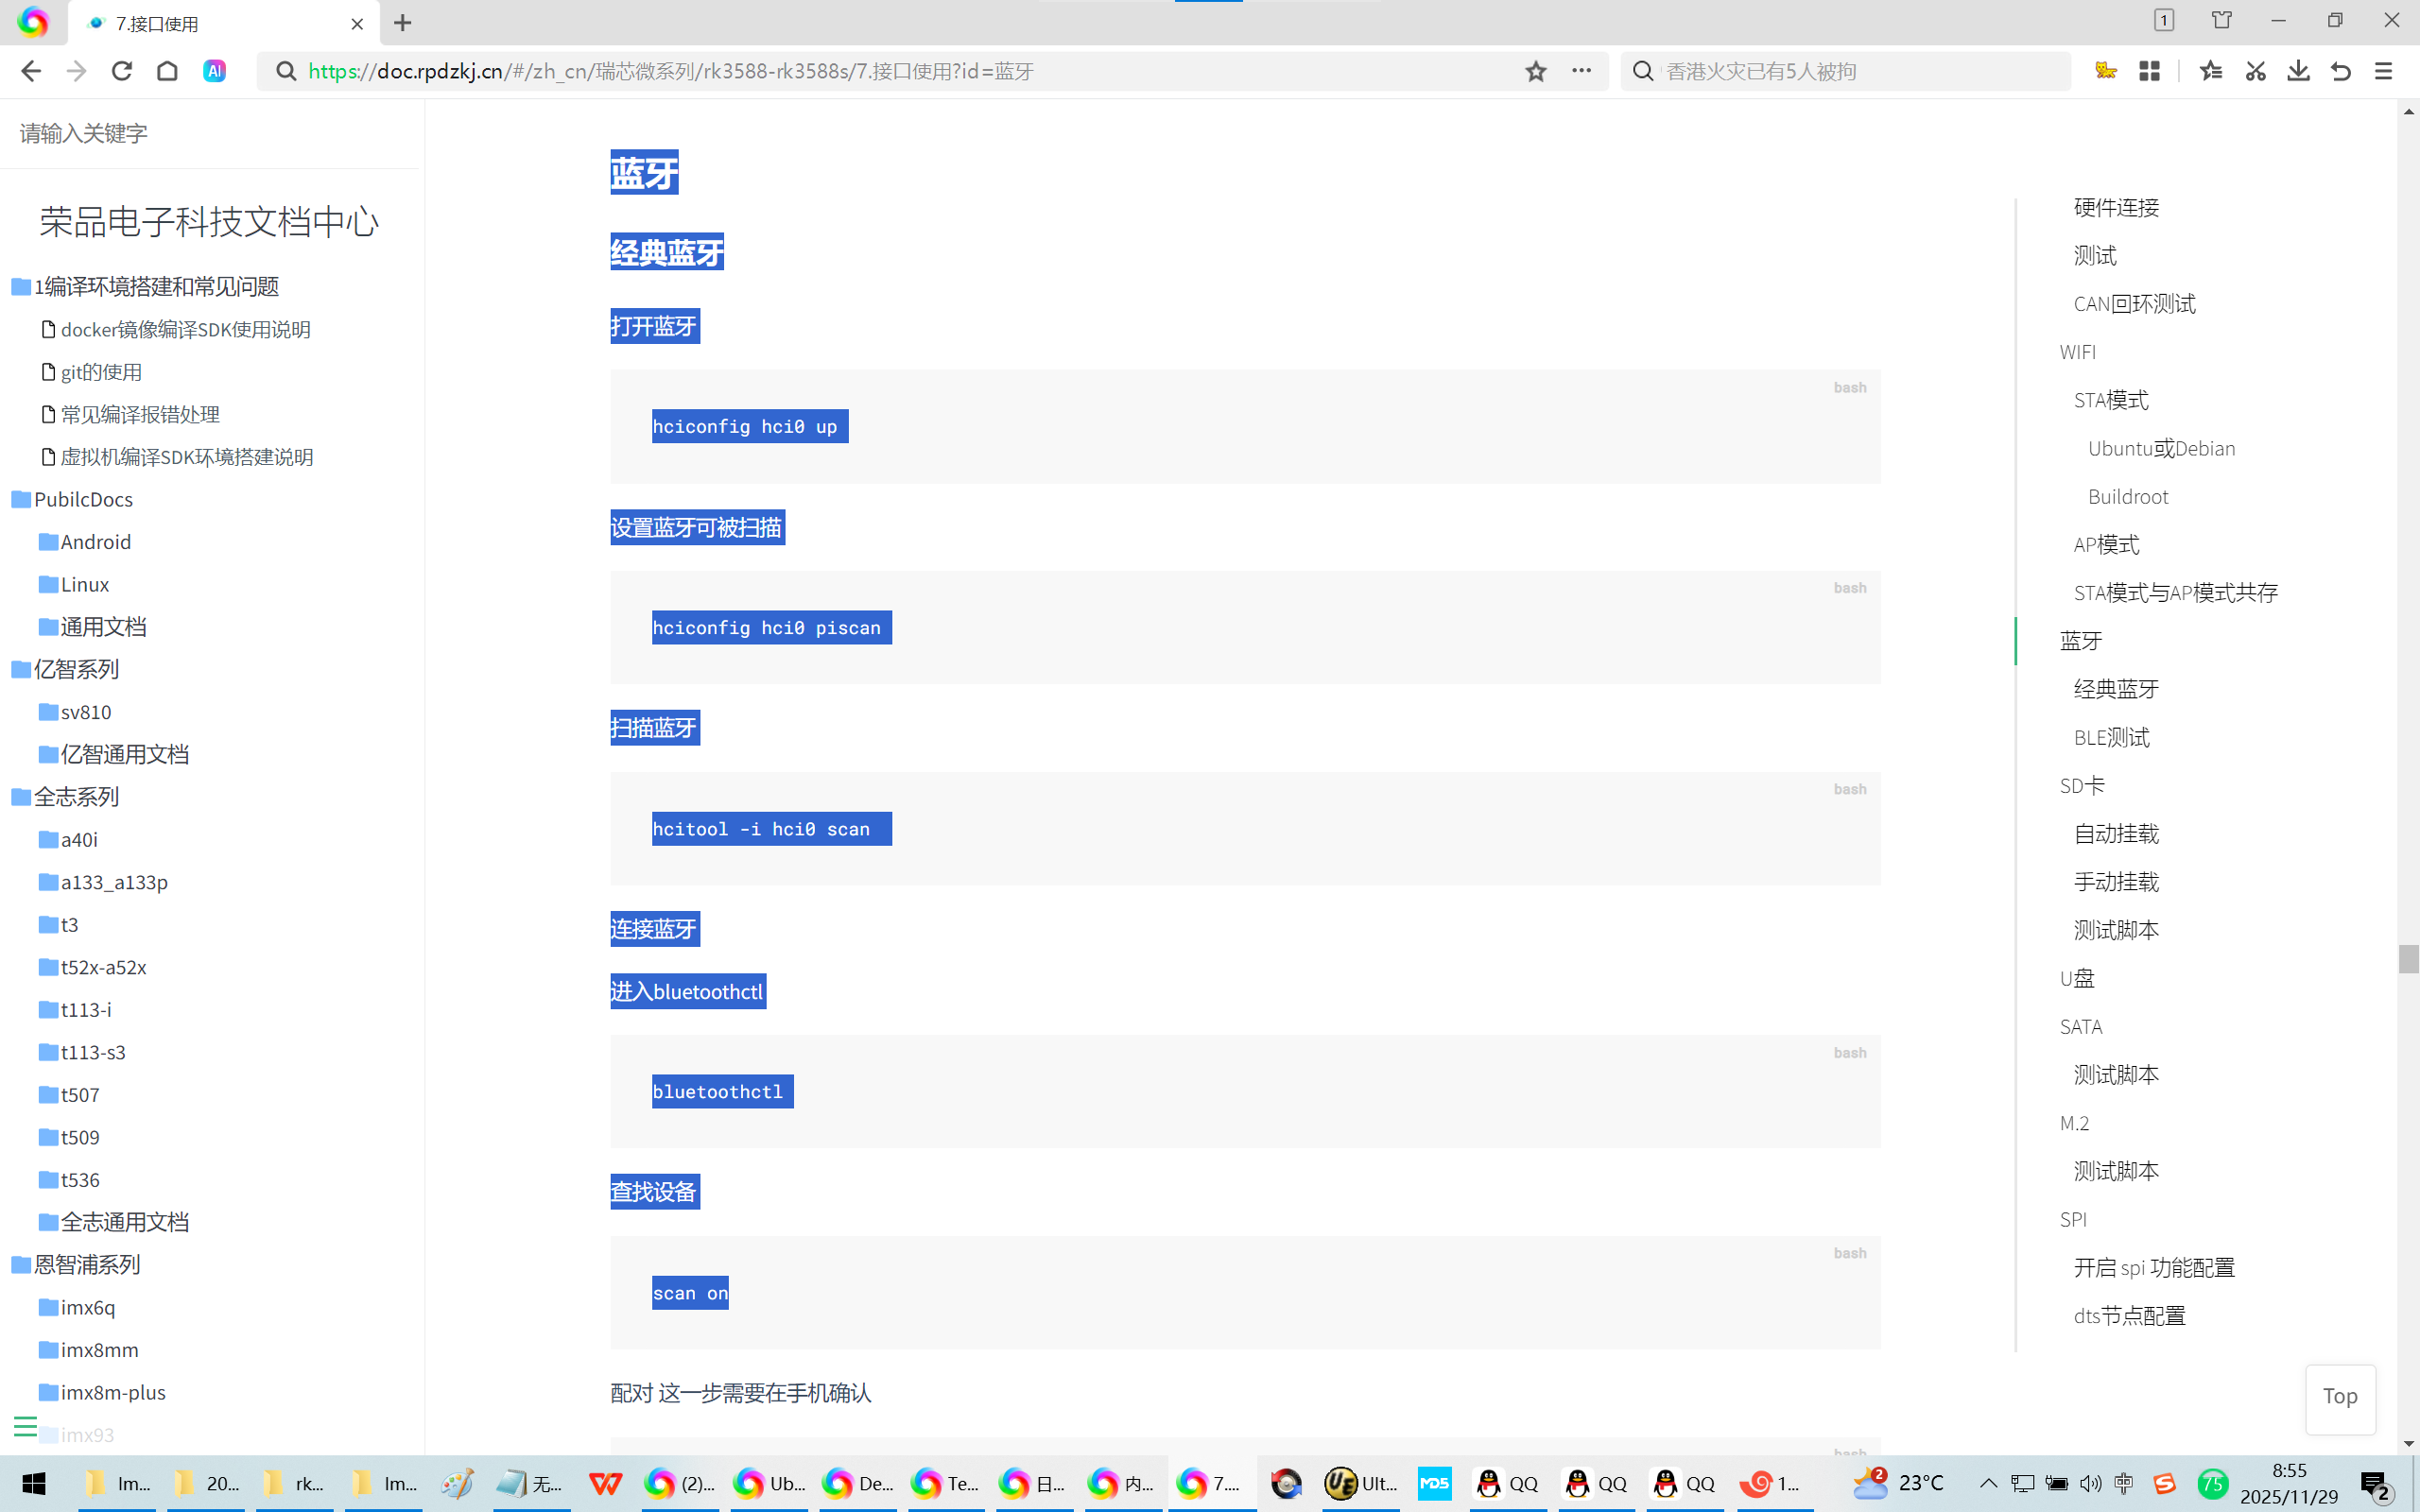This screenshot has width=2420, height=1512.
Task: Go to STA模式与AP模式共存 section
Action: [x=2175, y=593]
